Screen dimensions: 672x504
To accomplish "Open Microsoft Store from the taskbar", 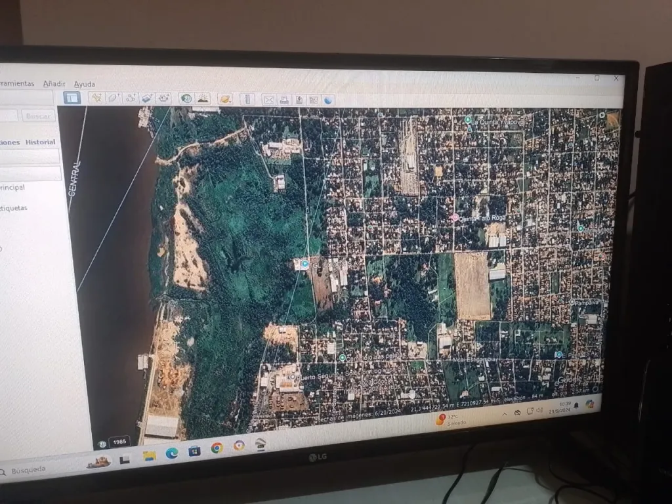I will coord(194,451).
